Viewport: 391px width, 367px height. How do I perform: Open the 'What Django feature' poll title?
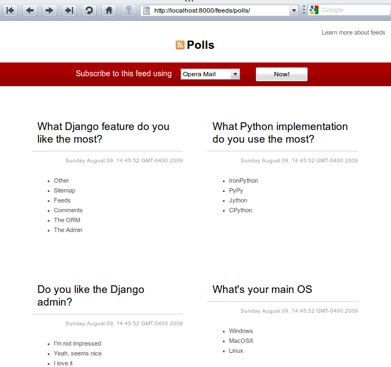[103, 133]
